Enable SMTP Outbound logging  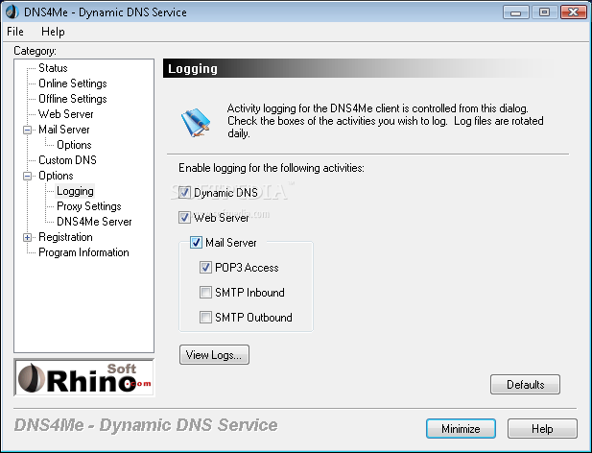click(205, 317)
